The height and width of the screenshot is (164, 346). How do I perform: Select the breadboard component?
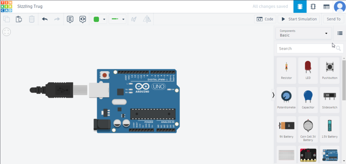point(287,155)
